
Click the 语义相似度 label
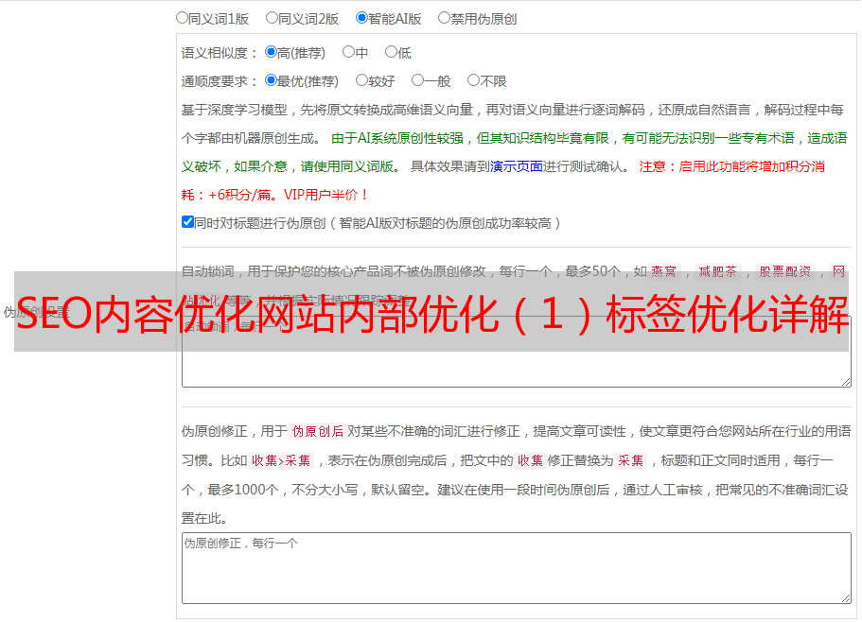point(220,53)
